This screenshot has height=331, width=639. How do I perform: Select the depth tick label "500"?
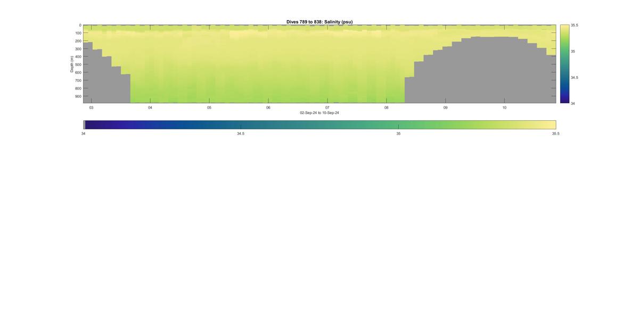(78, 65)
